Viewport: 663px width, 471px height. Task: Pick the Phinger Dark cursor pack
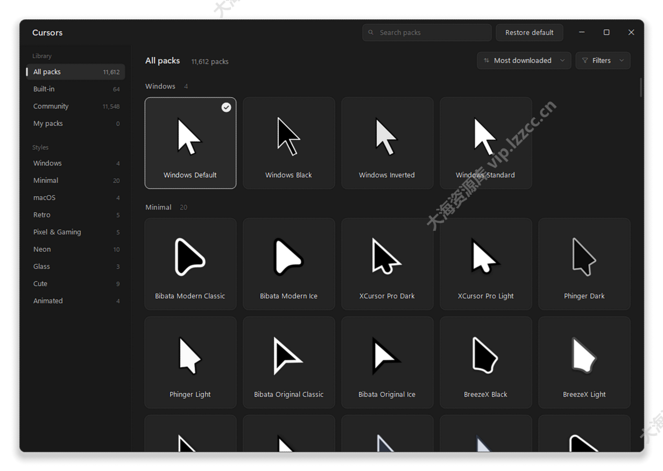tap(584, 264)
